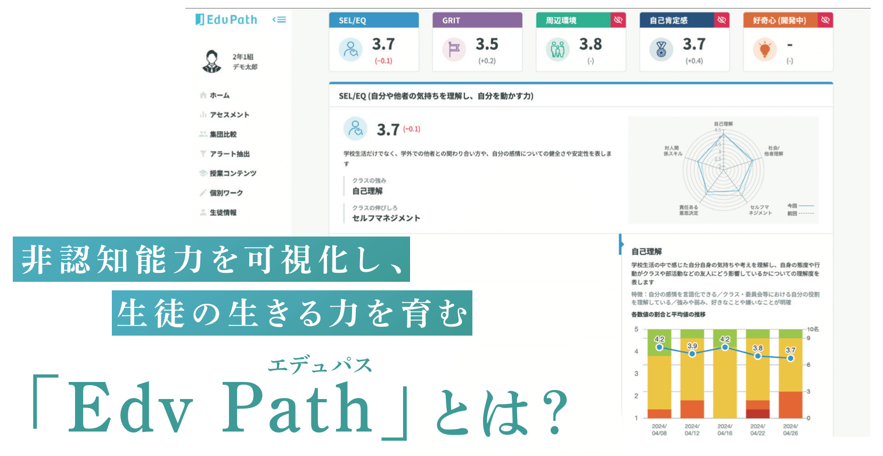Click the growth area セルフマネジメント
Image resolution: width=883 pixels, height=456 pixels.
click(386, 218)
